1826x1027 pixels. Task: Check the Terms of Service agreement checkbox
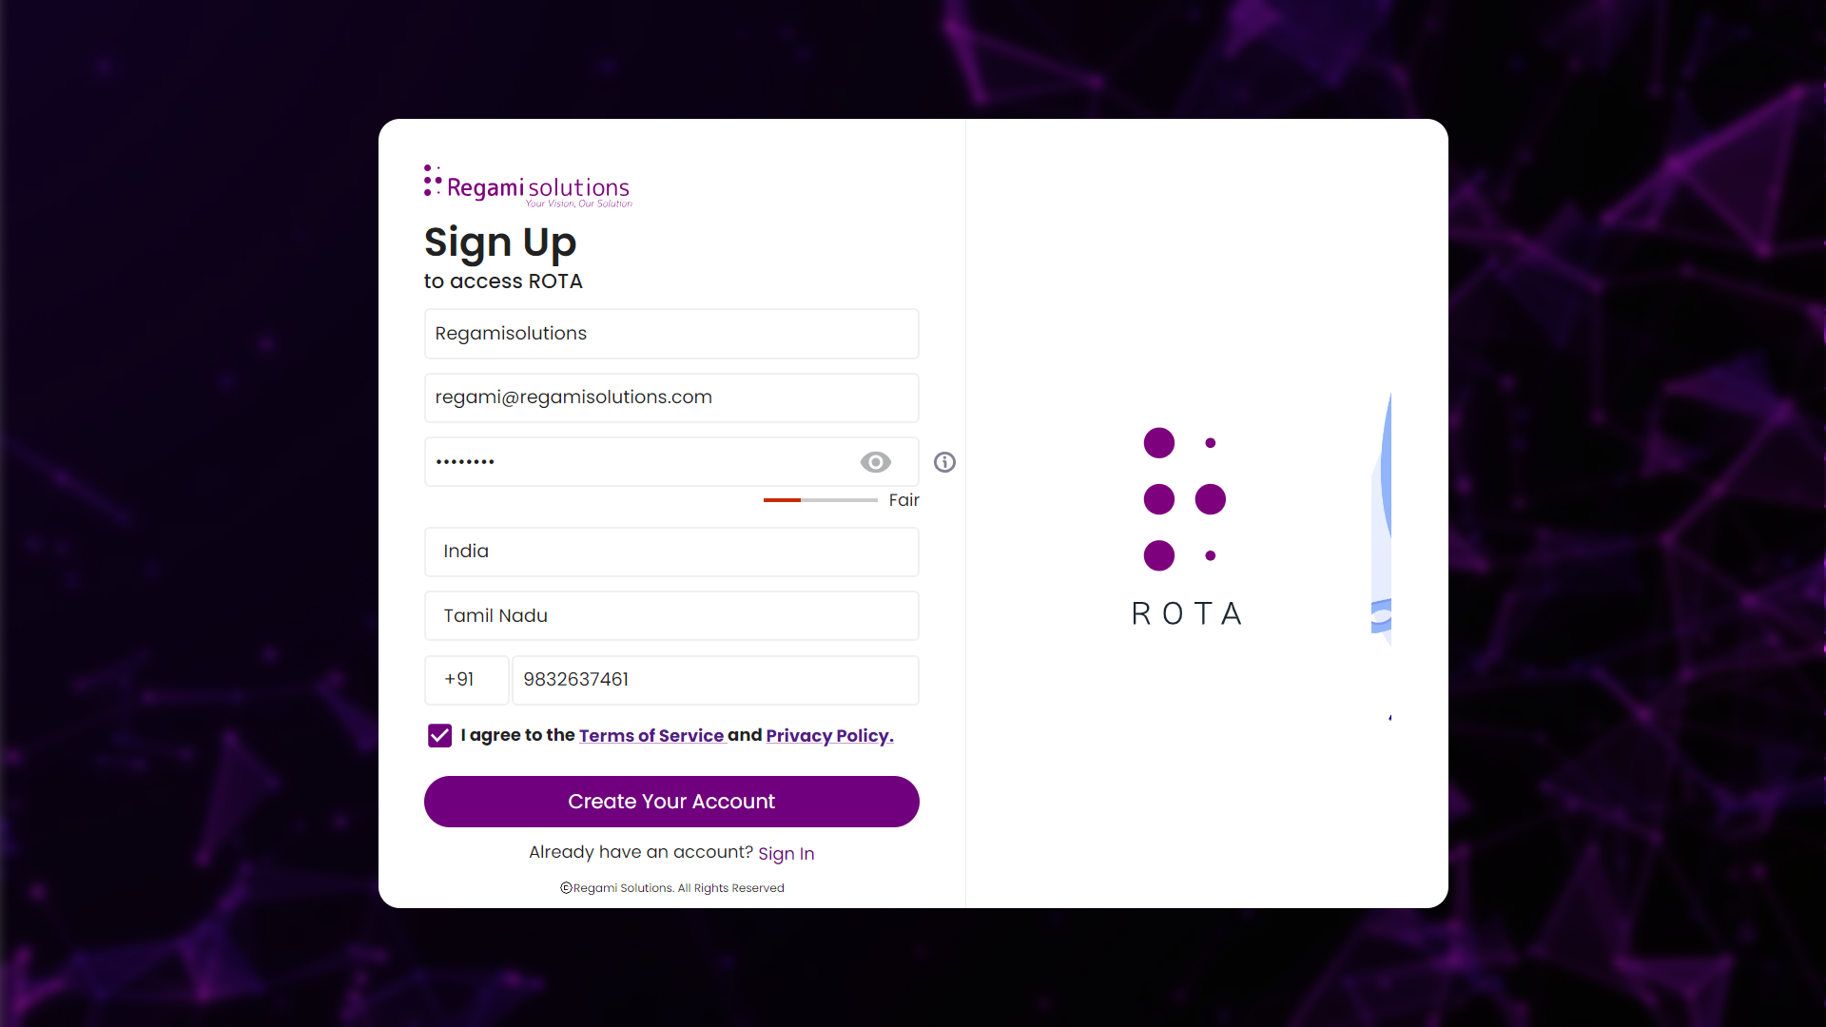439,736
